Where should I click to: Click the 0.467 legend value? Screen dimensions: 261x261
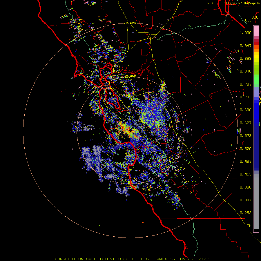[246, 162]
